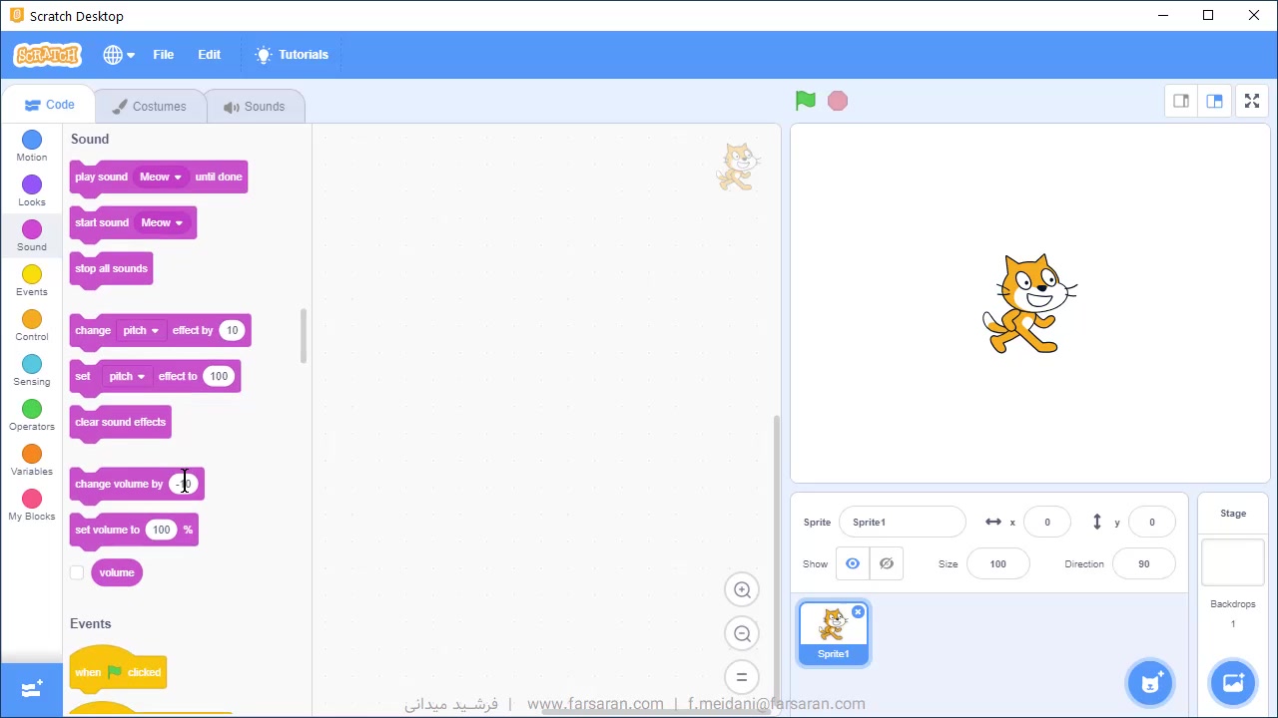Zoom in the code workspace

pos(742,589)
